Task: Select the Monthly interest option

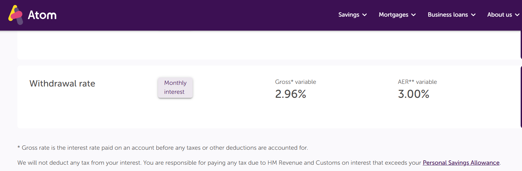Action: pos(175,87)
